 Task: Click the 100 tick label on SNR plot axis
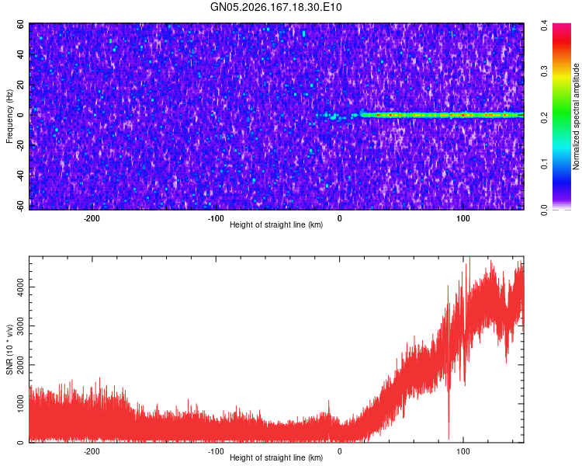463,451
